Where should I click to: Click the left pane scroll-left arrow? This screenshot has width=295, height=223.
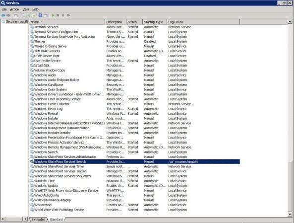3,219
